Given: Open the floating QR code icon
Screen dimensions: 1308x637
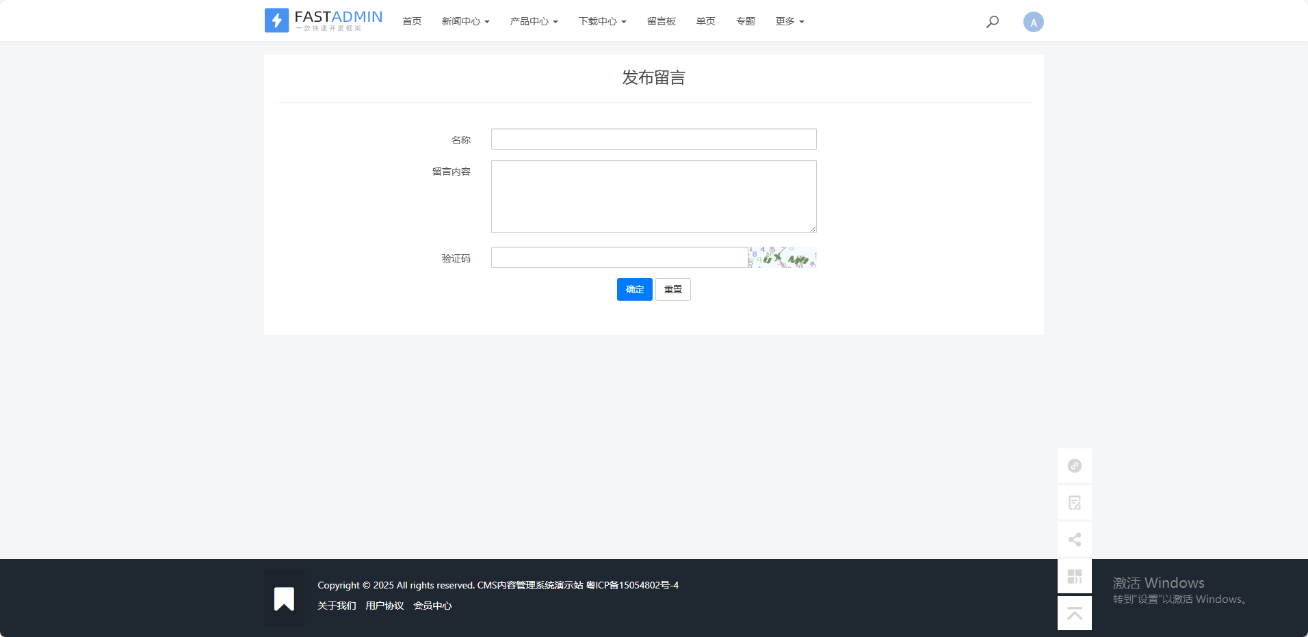Looking at the screenshot, I should pos(1074,577).
